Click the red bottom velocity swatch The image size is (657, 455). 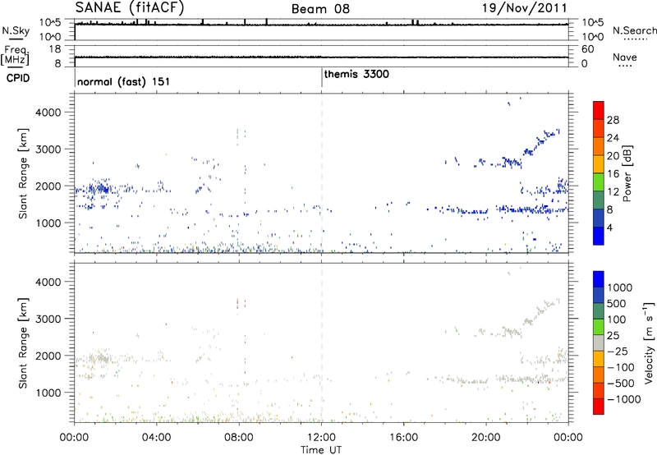tap(599, 407)
